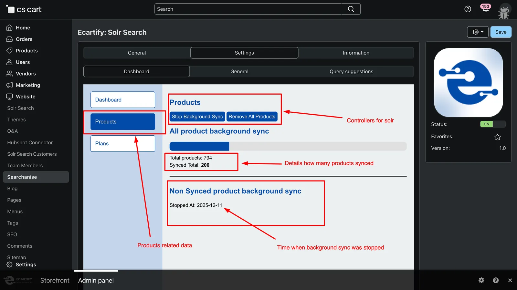Viewport: 517px width, 290px height.
Task: Open Dashboard in the Solr side menu
Action: [123, 100]
